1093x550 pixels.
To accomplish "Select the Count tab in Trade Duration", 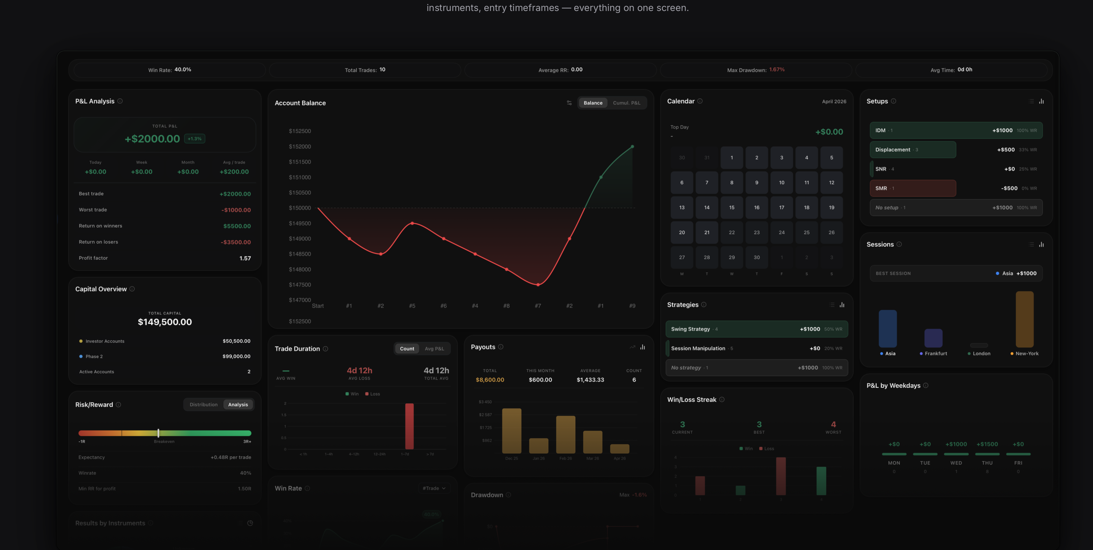I will (x=407, y=349).
